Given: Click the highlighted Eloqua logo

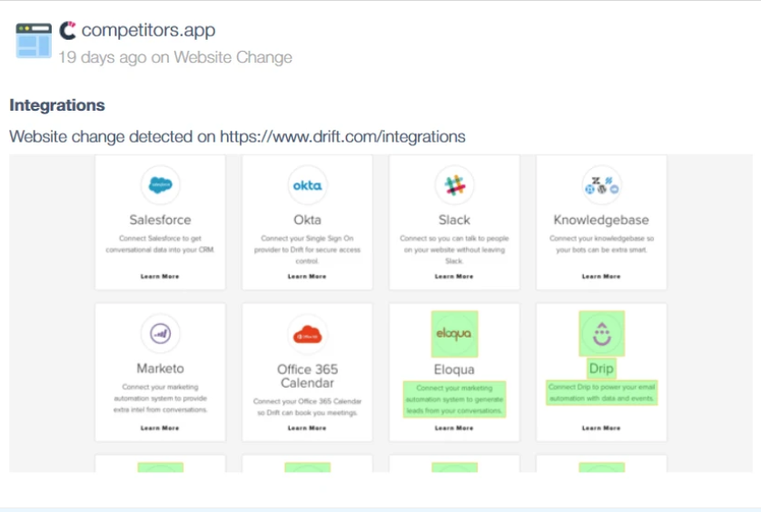Looking at the screenshot, I should tap(454, 334).
